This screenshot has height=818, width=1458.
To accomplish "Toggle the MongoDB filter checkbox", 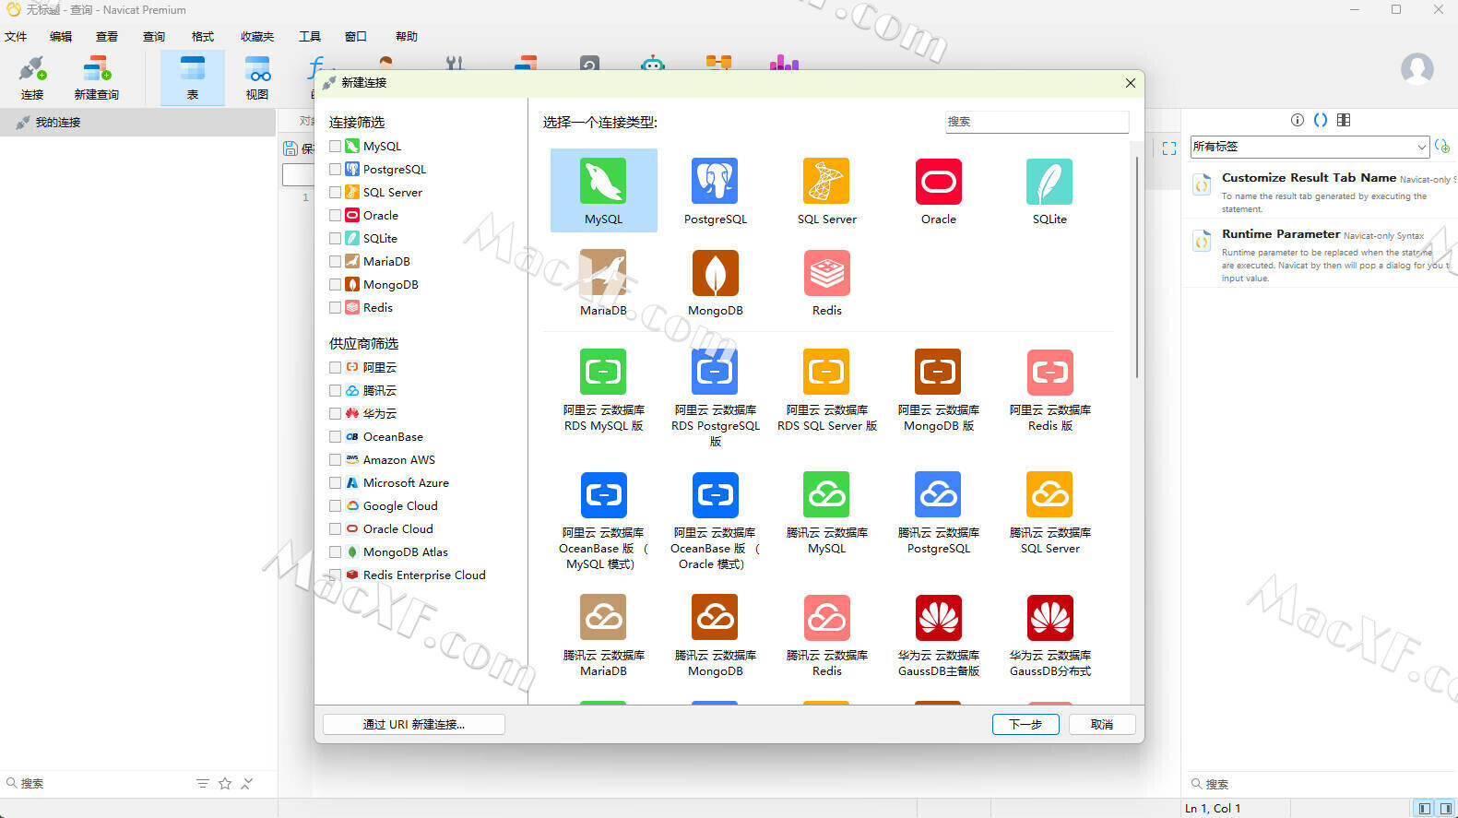I will tap(335, 284).
